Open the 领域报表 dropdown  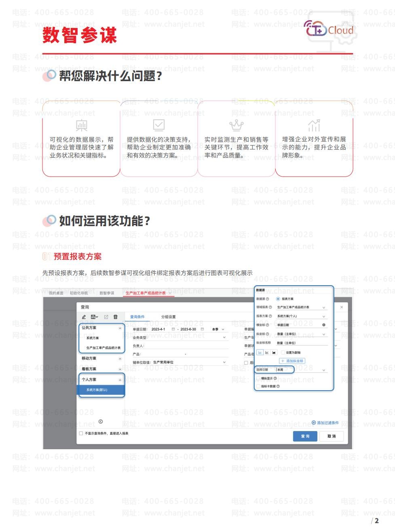(324, 307)
